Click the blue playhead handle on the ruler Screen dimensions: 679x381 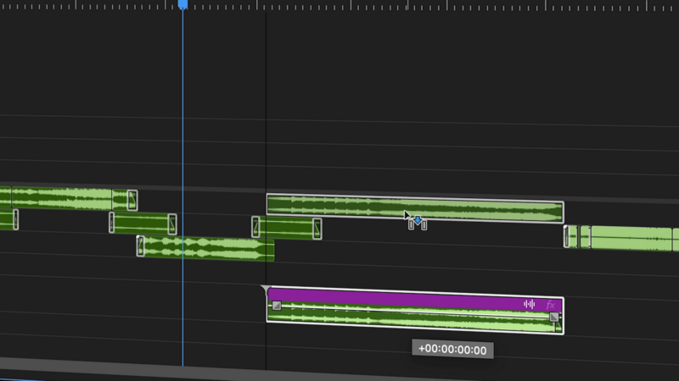pyautogui.click(x=182, y=5)
